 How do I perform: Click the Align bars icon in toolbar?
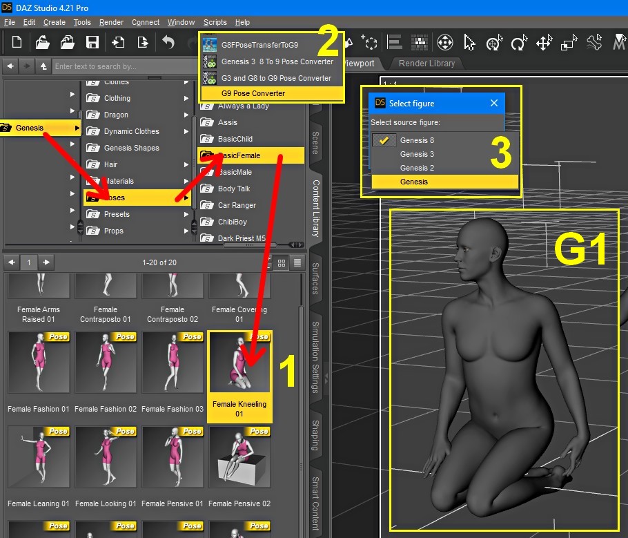(395, 42)
